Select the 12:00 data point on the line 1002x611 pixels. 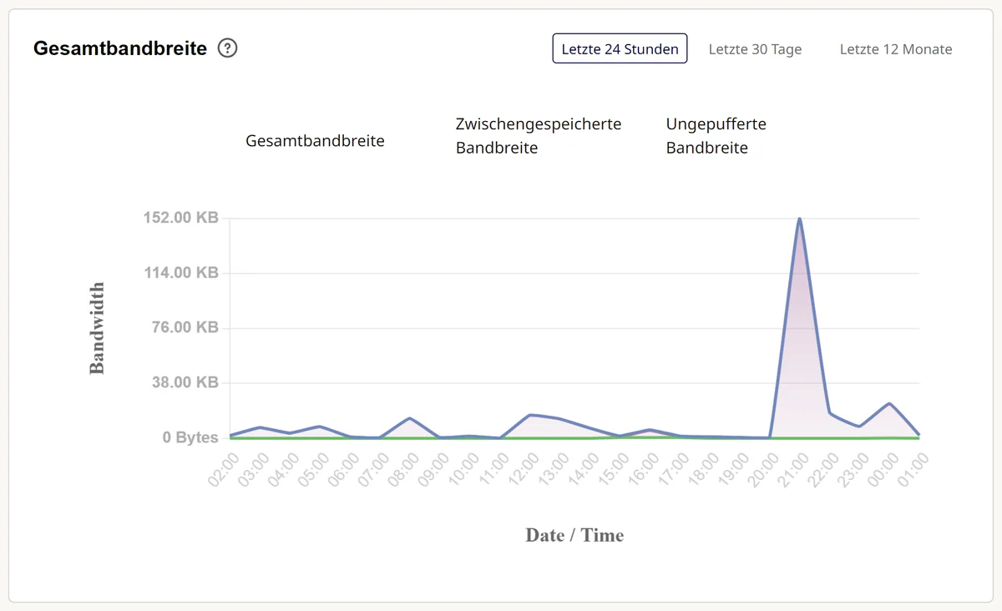click(x=529, y=415)
